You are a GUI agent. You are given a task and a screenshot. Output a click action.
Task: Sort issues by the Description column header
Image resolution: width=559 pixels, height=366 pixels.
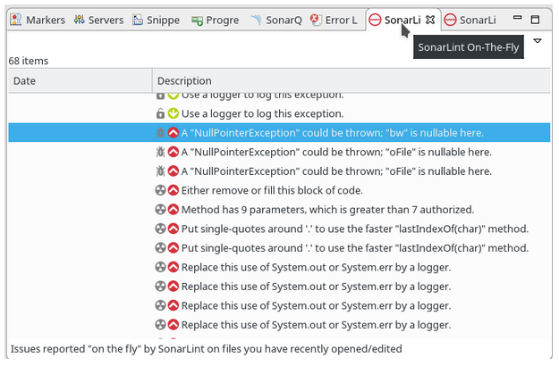click(351, 80)
